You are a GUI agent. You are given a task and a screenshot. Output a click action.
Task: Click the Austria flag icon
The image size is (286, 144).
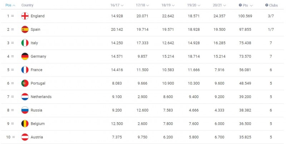coord(25,137)
